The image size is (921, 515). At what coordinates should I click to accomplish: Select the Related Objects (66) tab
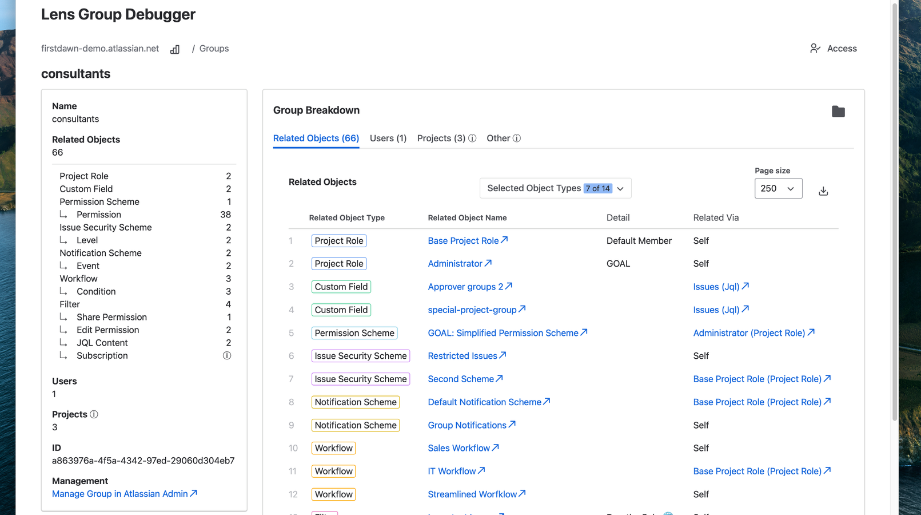pos(316,138)
